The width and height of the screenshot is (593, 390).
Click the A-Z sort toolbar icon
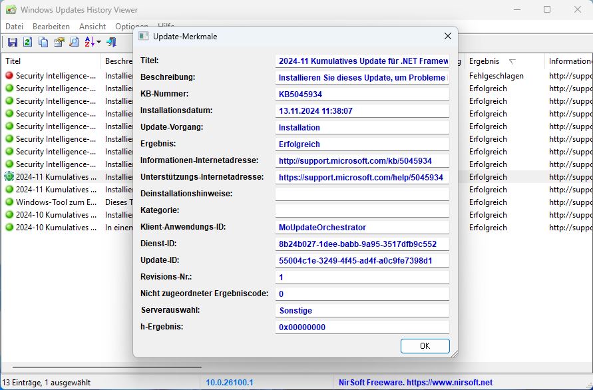(89, 42)
